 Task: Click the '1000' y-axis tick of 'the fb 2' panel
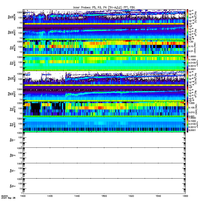[x=20, y=179]
